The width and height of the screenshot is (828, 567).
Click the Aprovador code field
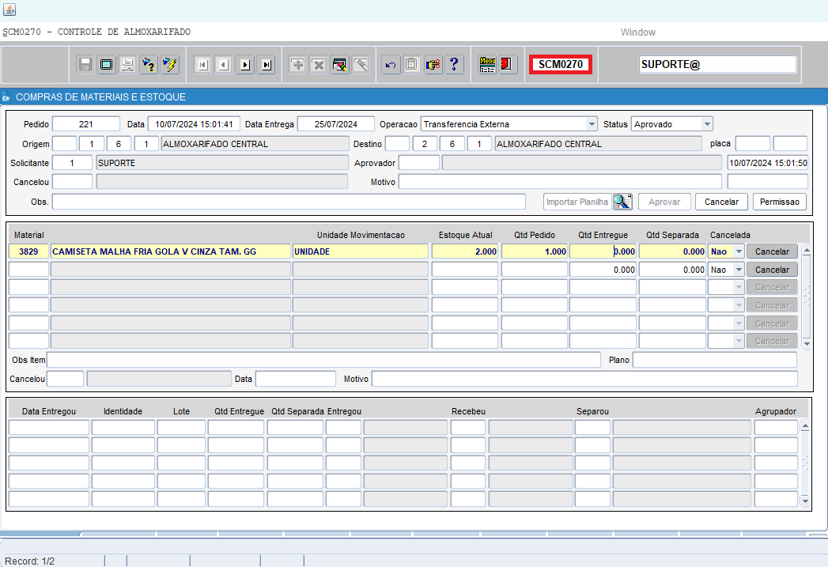(x=419, y=163)
